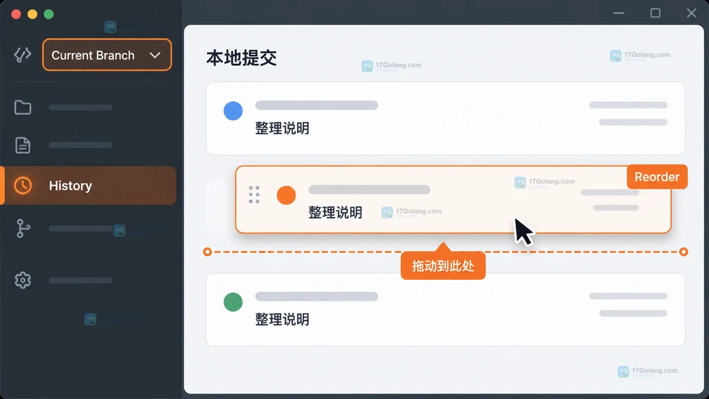
Task: Select the folder icon in the sidebar
Action: tap(23, 107)
